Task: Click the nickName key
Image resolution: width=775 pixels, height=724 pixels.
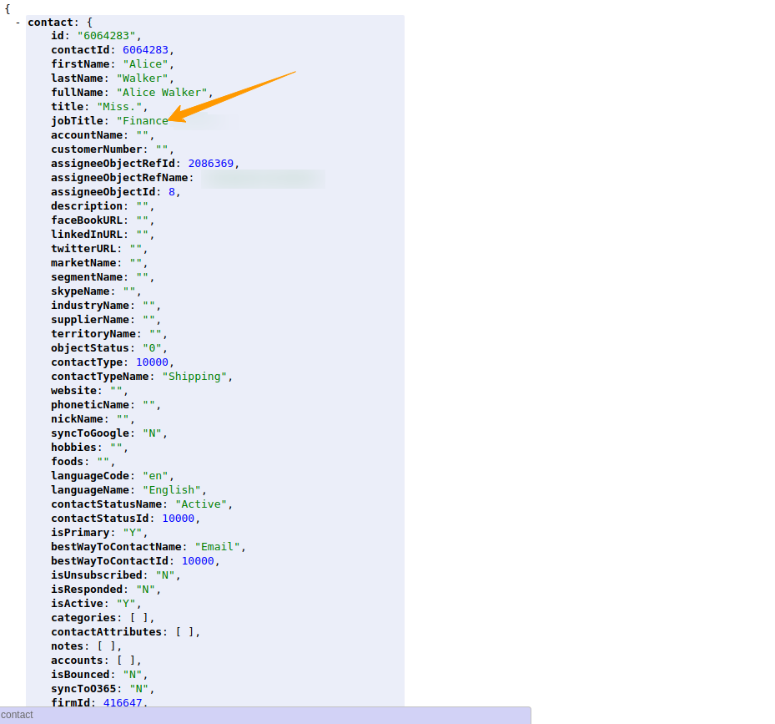Action: tap(77, 419)
